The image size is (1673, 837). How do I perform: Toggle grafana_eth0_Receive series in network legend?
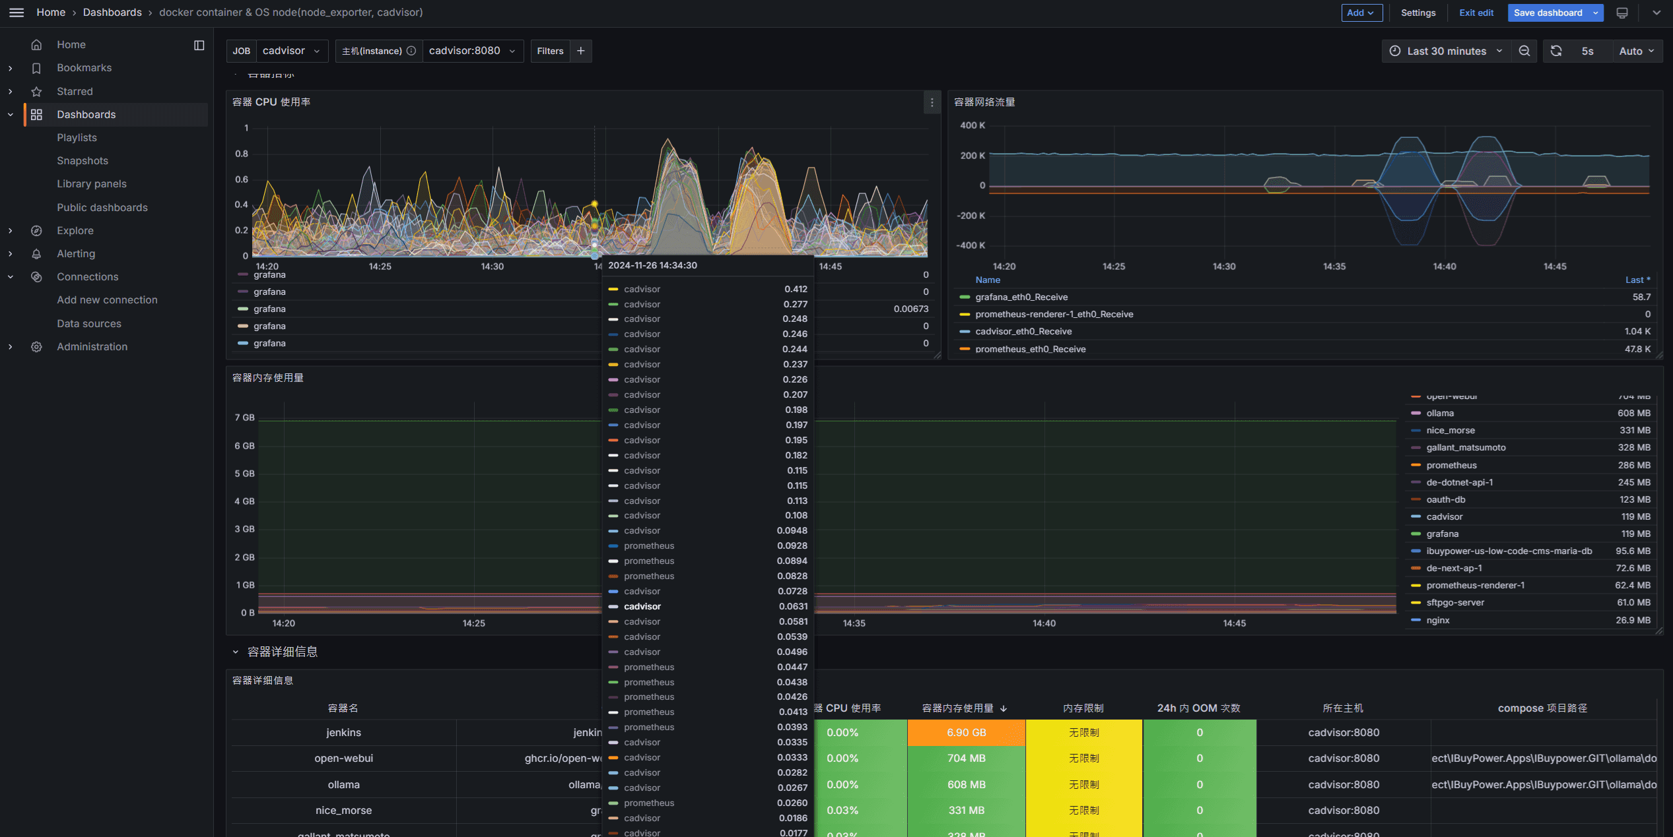[1021, 297]
